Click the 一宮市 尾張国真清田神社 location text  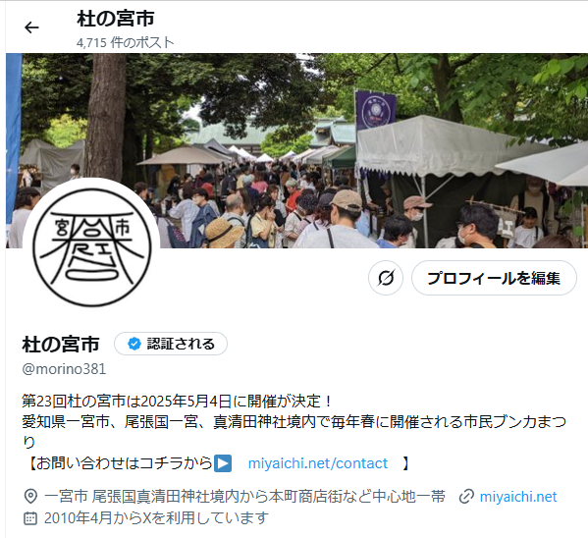244,497
